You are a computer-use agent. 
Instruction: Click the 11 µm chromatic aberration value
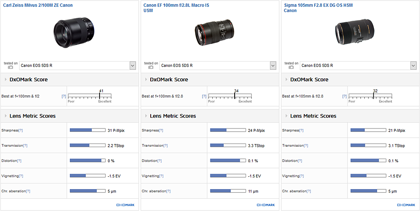pyautogui.click(x=252, y=191)
